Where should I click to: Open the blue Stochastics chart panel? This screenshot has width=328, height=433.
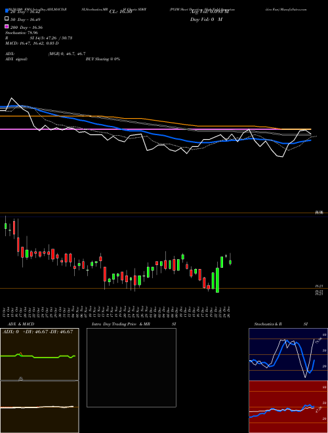(288, 354)
